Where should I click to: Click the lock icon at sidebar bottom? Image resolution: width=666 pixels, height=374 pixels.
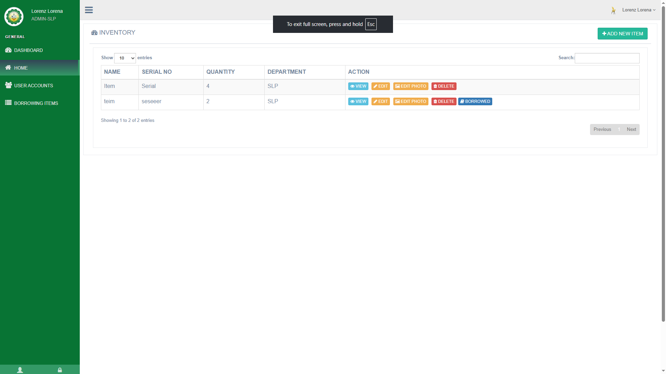[60, 369]
